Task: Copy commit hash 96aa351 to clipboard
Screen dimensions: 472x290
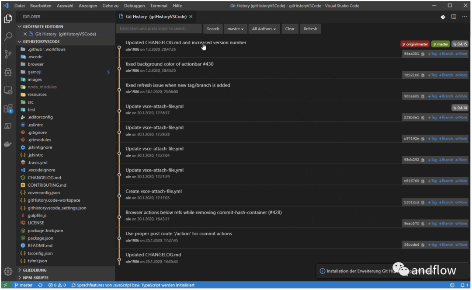Action: [x=423, y=54]
